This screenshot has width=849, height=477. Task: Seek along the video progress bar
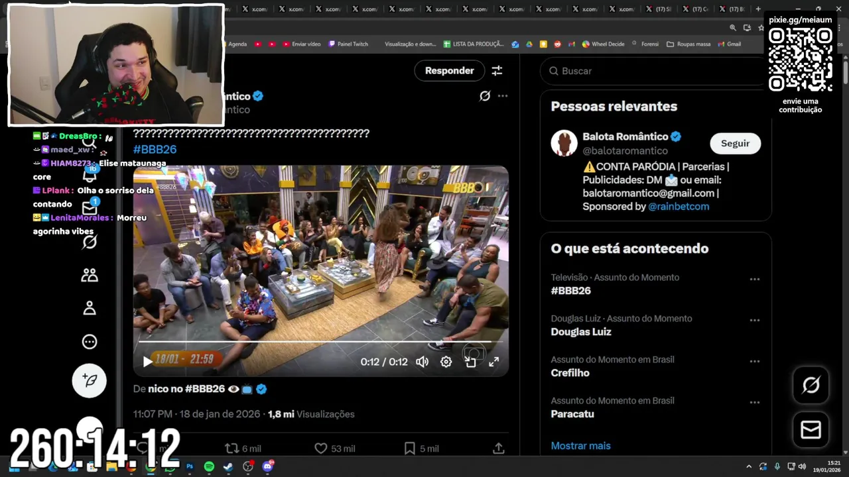(x=320, y=342)
